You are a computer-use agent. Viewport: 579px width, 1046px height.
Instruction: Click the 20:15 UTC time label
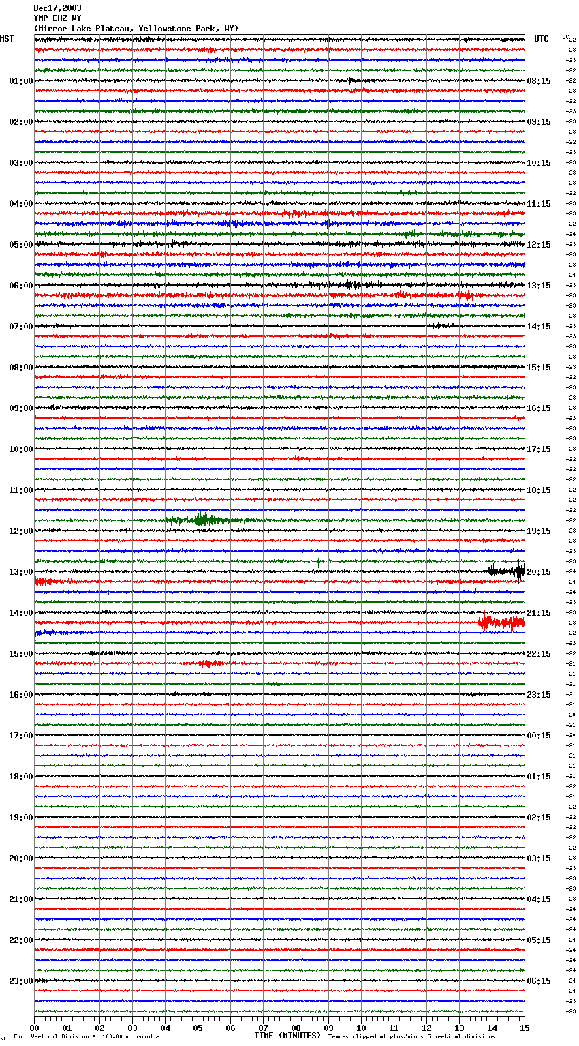[539, 572]
